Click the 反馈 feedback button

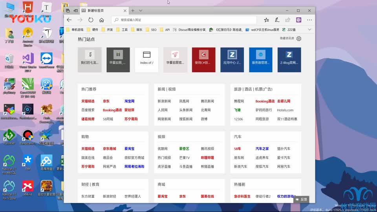click(x=301, y=199)
